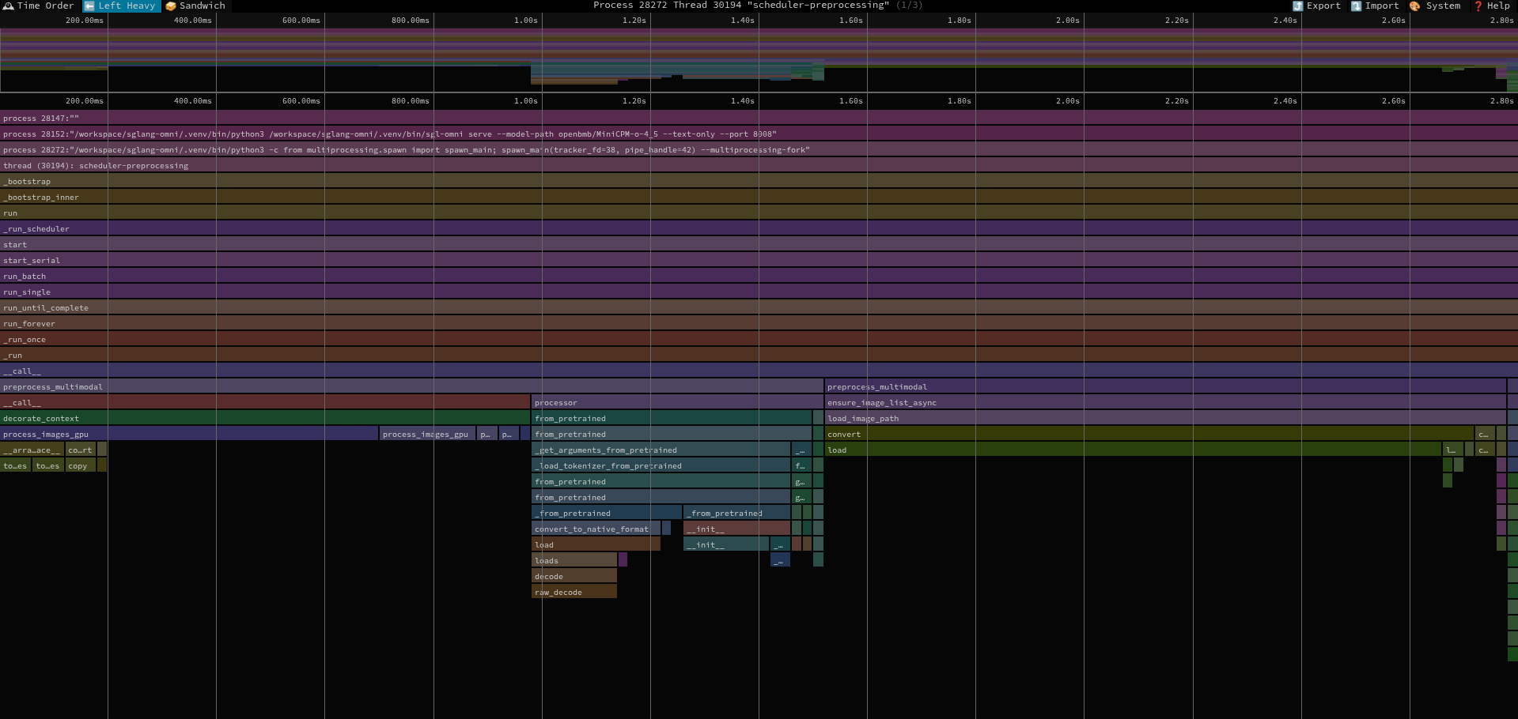Image resolution: width=1518 pixels, height=719 pixels.
Task: Click the Import icon
Action: pyautogui.click(x=1356, y=6)
